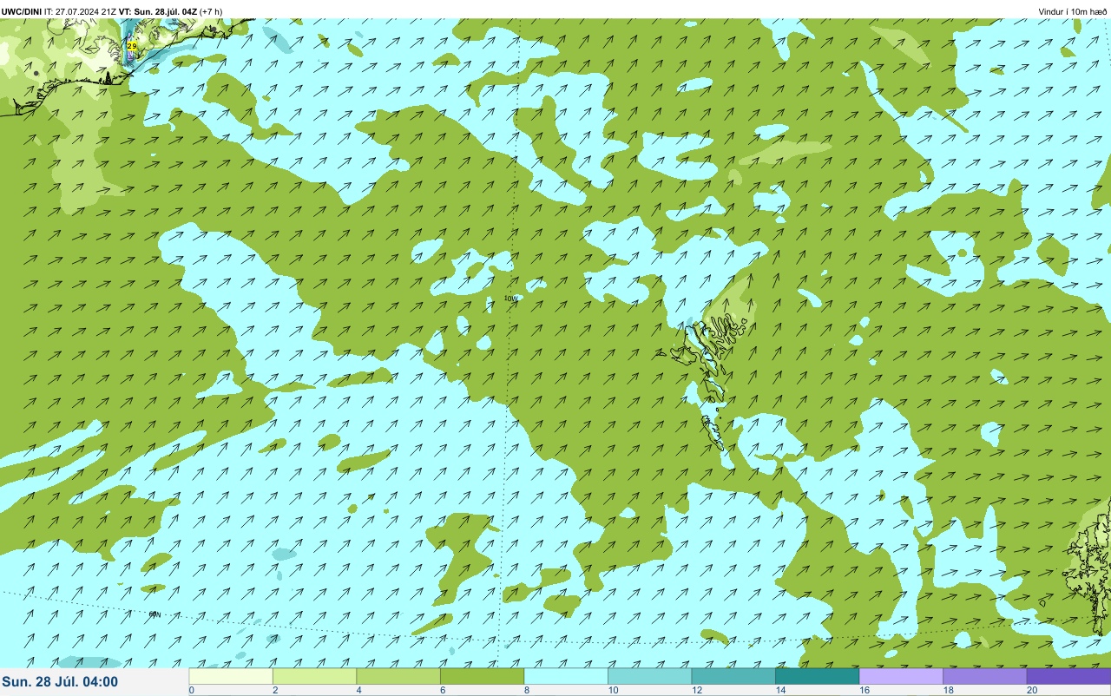
Task: Click the 2–4 m/s light green legend swatch
Action: 314,676
